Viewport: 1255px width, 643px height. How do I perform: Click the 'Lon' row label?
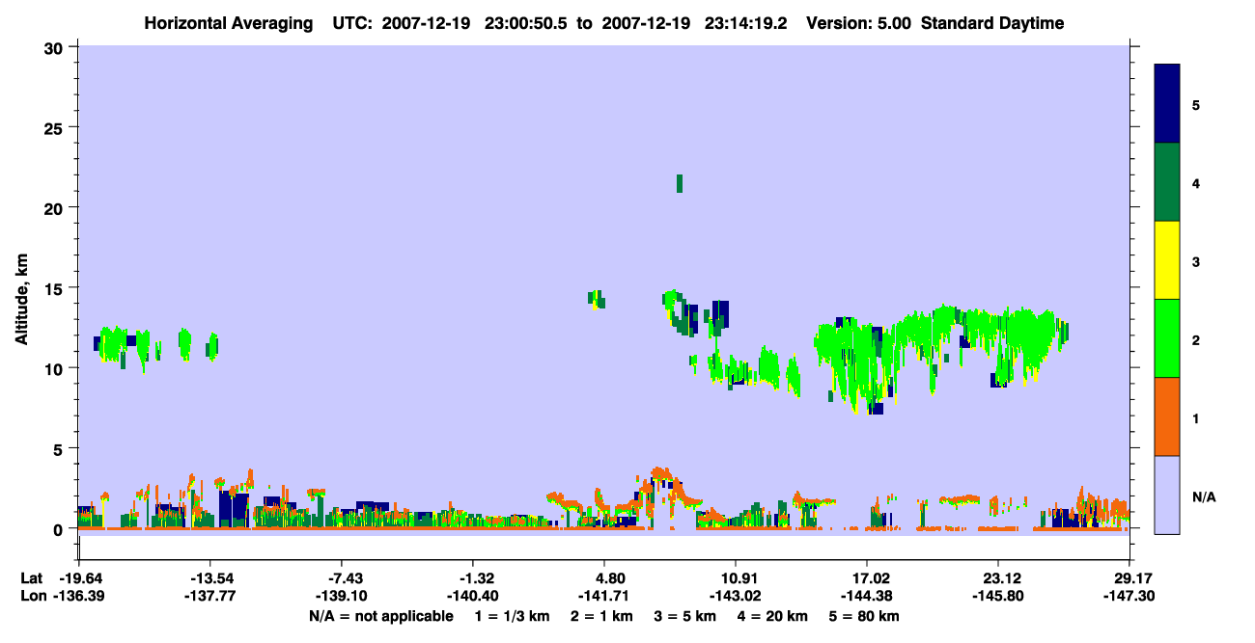coord(32,597)
